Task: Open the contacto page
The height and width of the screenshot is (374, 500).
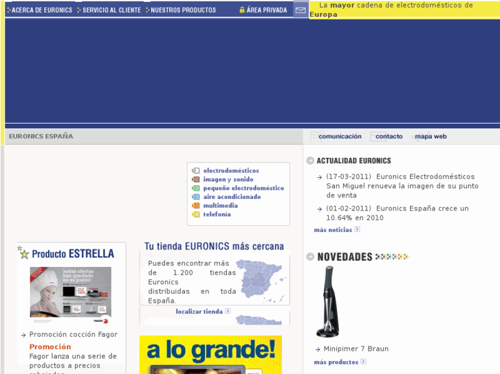Action: click(389, 137)
